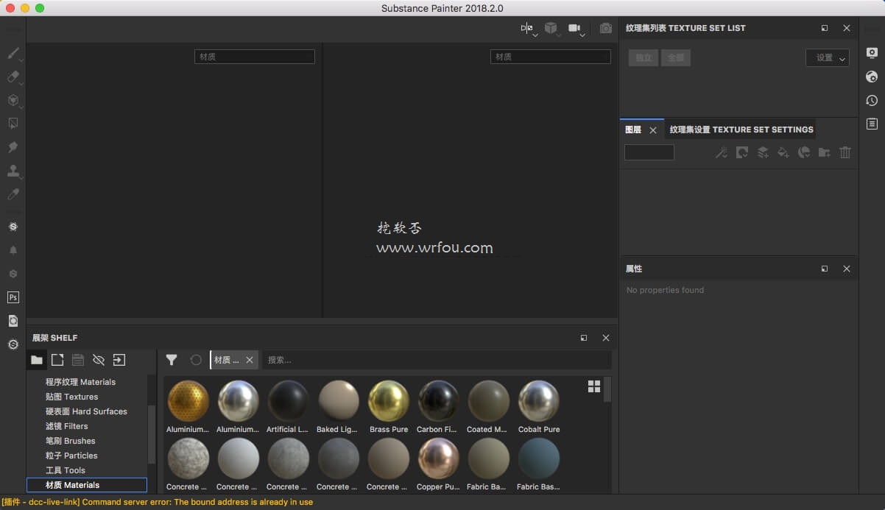Close the 属性 properties panel

coord(847,269)
